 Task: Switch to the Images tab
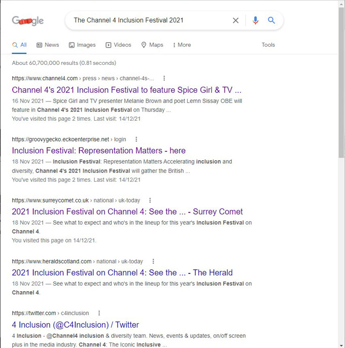point(82,45)
